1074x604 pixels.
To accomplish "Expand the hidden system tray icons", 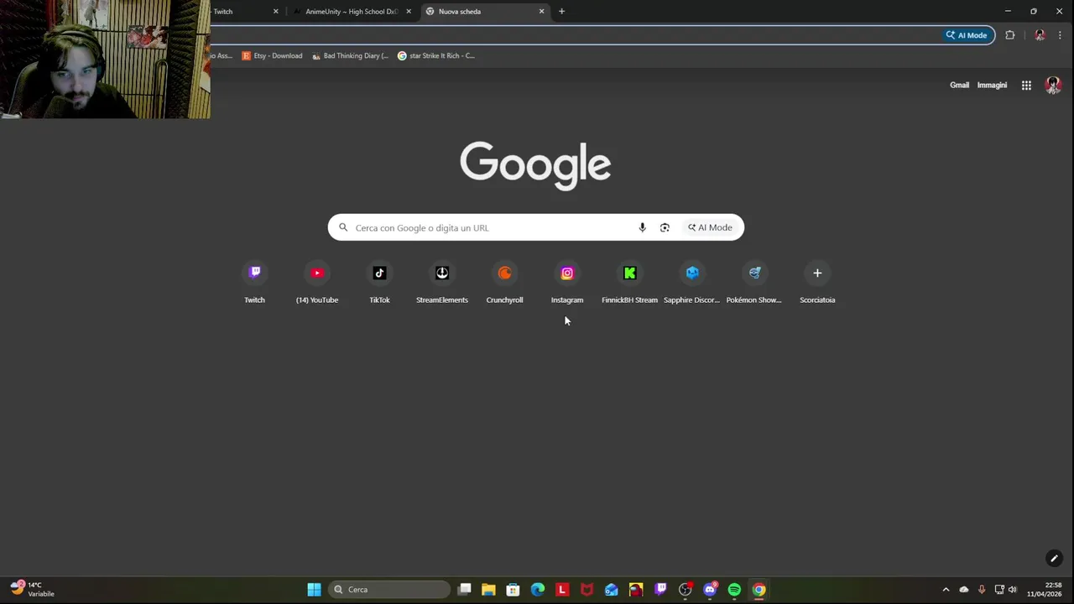I will [x=946, y=590].
